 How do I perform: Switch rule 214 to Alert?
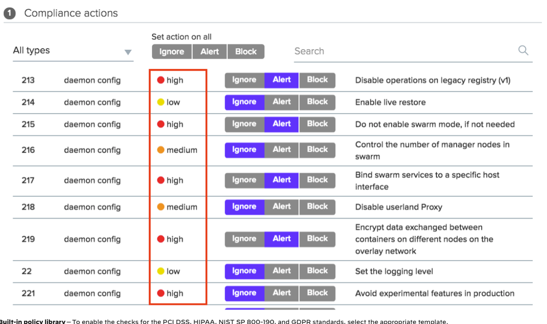click(x=281, y=102)
